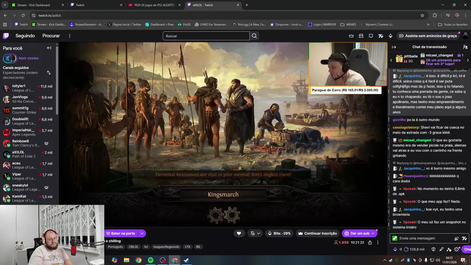Open the Procurar navigation item
The height and width of the screenshot is (265, 471).
[x=51, y=36]
